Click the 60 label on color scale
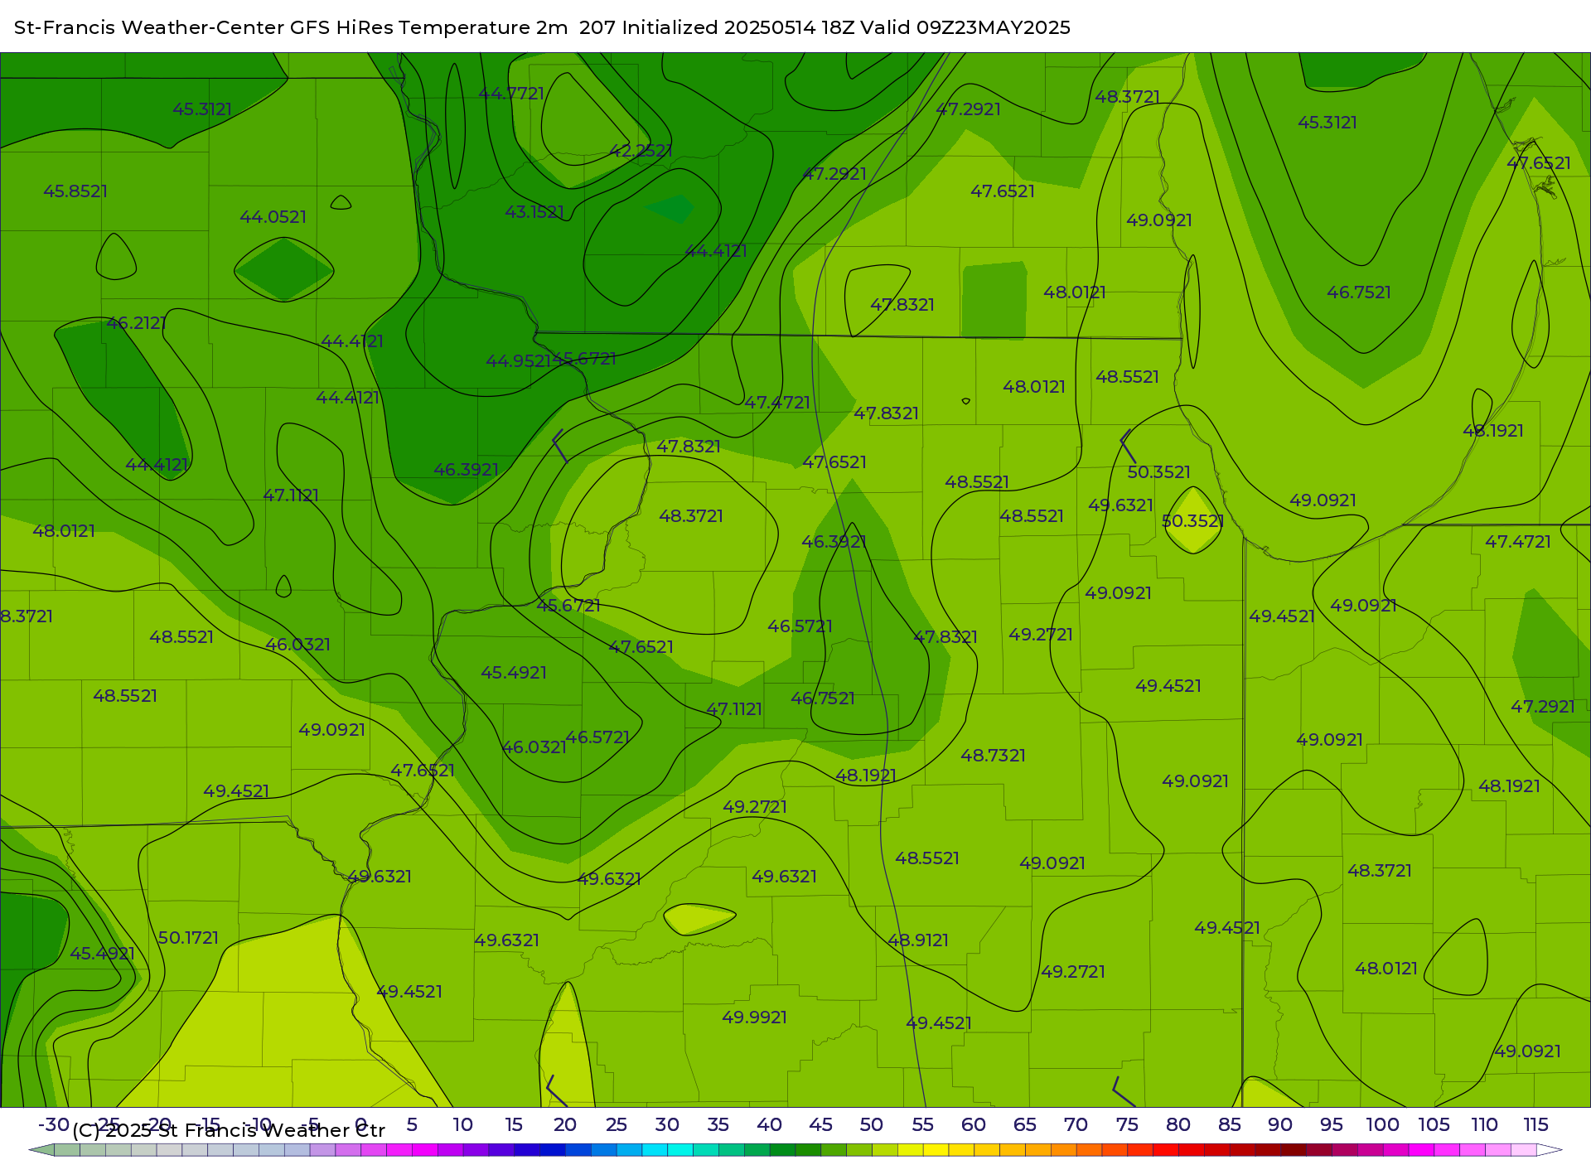 pyautogui.click(x=974, y=1125)
